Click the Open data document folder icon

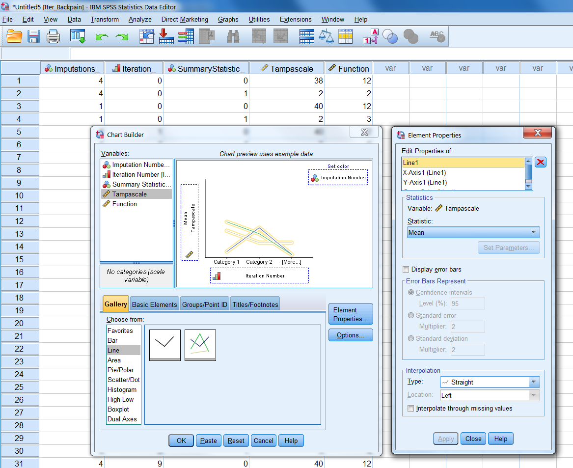[x=14, y=36]
